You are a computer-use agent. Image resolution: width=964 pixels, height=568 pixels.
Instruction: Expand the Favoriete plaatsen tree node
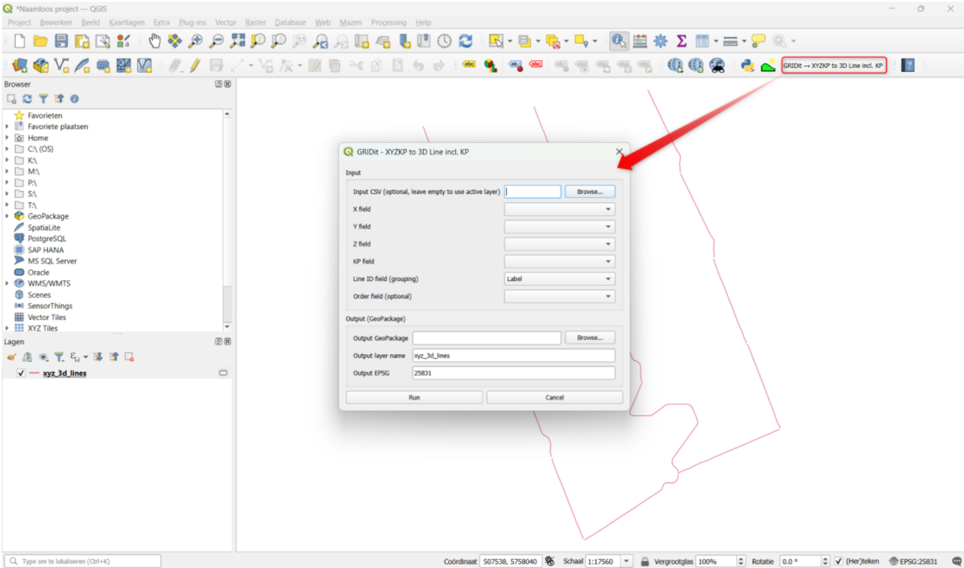pos(7,127)
